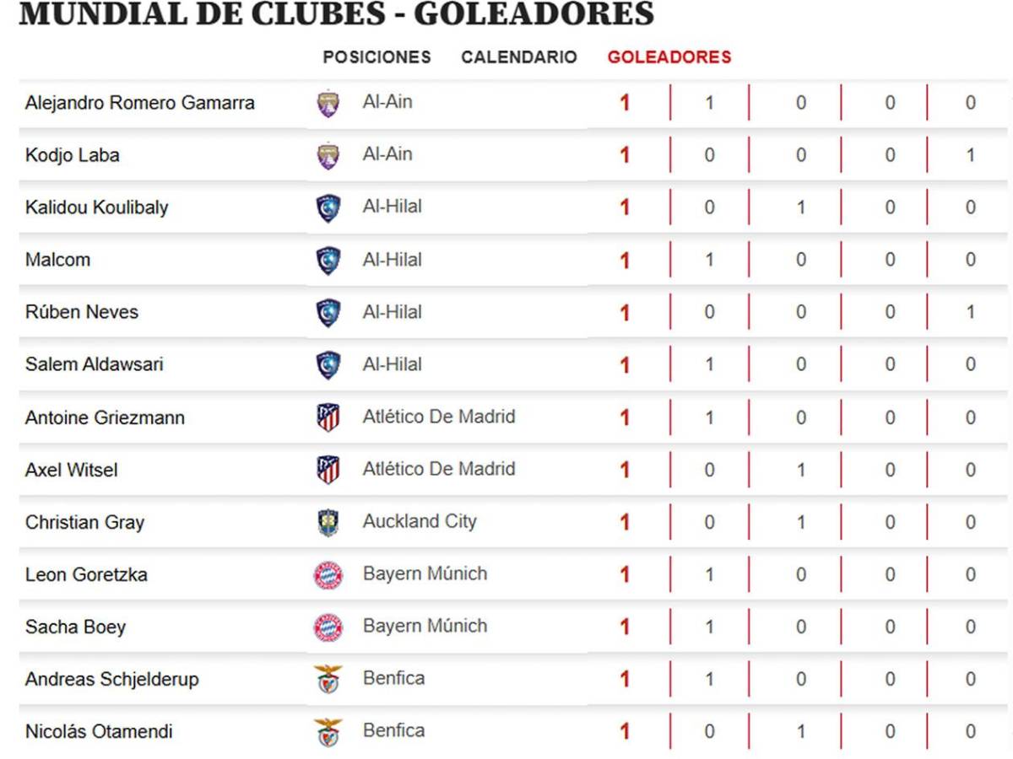Click the team name Atlético De Madrid beside Axel Witsel
This screenshot has width=1013, height=759.
point(439,469)
